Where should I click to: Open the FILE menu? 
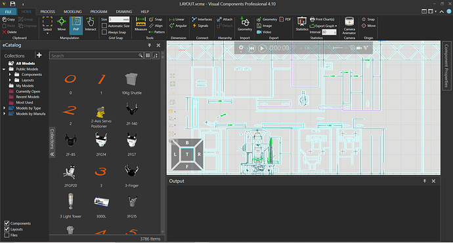pos(8,12)
